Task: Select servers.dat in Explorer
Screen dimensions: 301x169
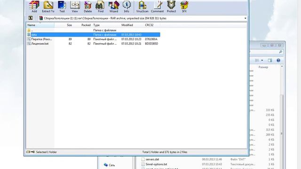Action: [152, 160]
